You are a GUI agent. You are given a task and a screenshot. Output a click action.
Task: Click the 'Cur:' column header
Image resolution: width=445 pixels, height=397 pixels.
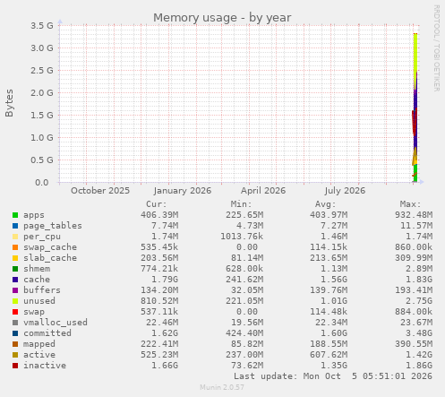coord(157,204)
